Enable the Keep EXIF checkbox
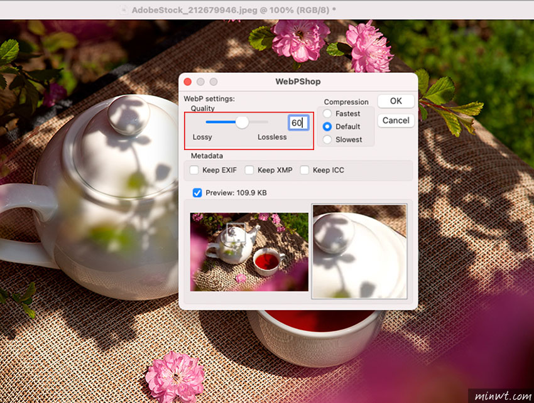 tap(194, 170)
